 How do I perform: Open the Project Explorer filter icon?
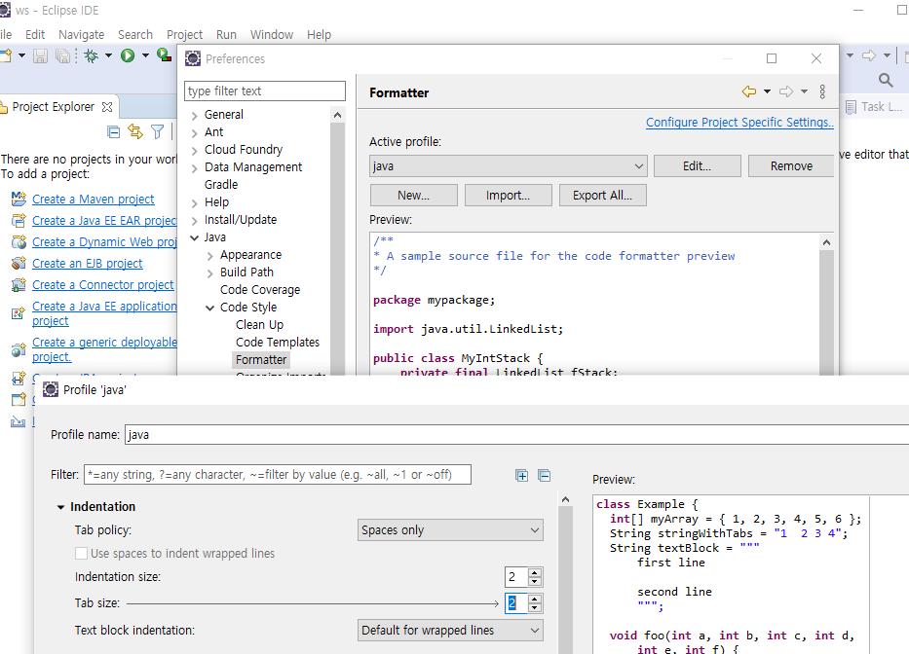[157, 132]
